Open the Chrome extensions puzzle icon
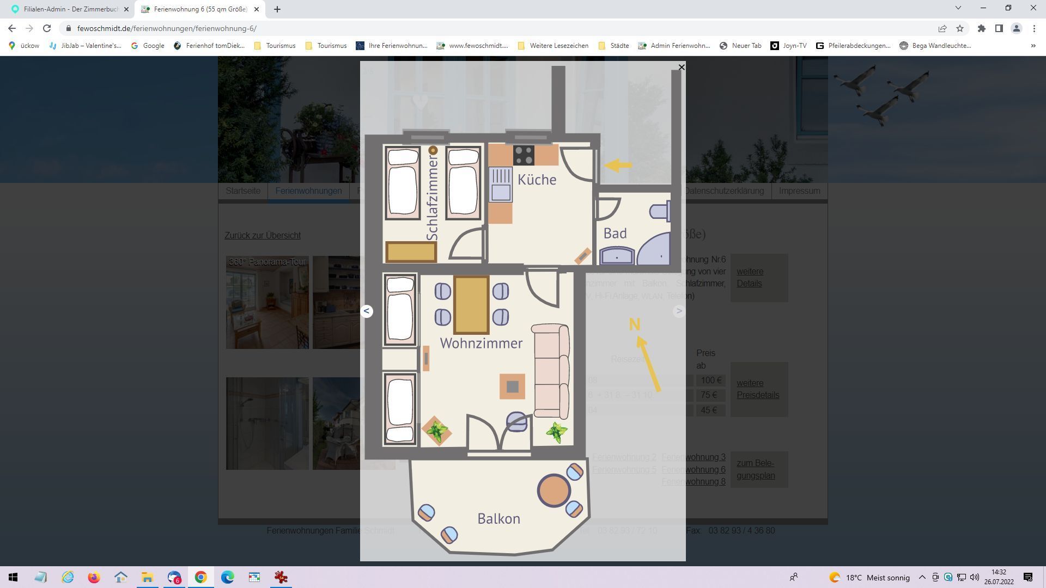The width and height of the screenshot is (1046, 588). (981, 28)
